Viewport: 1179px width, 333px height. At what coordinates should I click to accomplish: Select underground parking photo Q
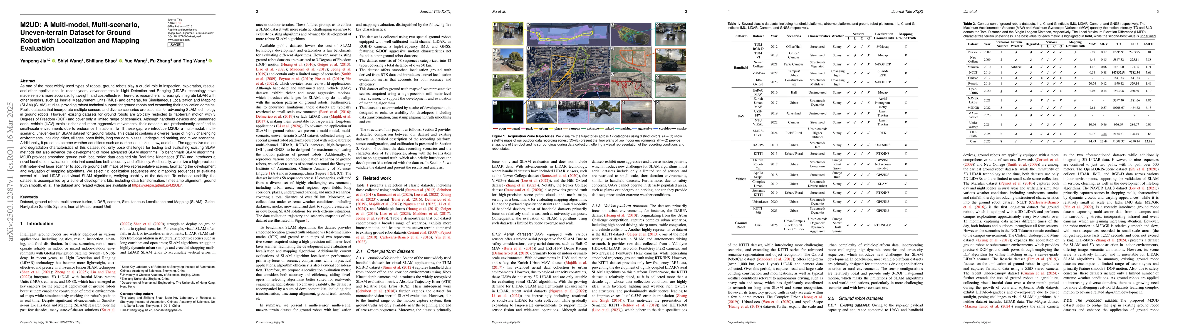pos(670,34)
